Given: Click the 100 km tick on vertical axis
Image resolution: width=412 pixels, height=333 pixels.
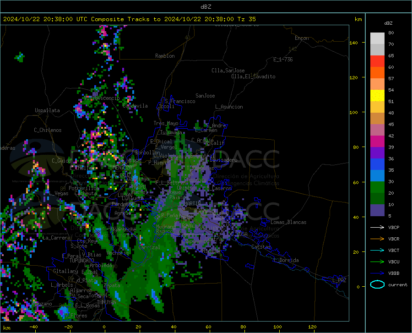Looking at the screenshot, I should pyautogui.click(x=353, y=113).
